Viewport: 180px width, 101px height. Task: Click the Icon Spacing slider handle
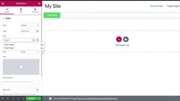[x=3, y=82]
